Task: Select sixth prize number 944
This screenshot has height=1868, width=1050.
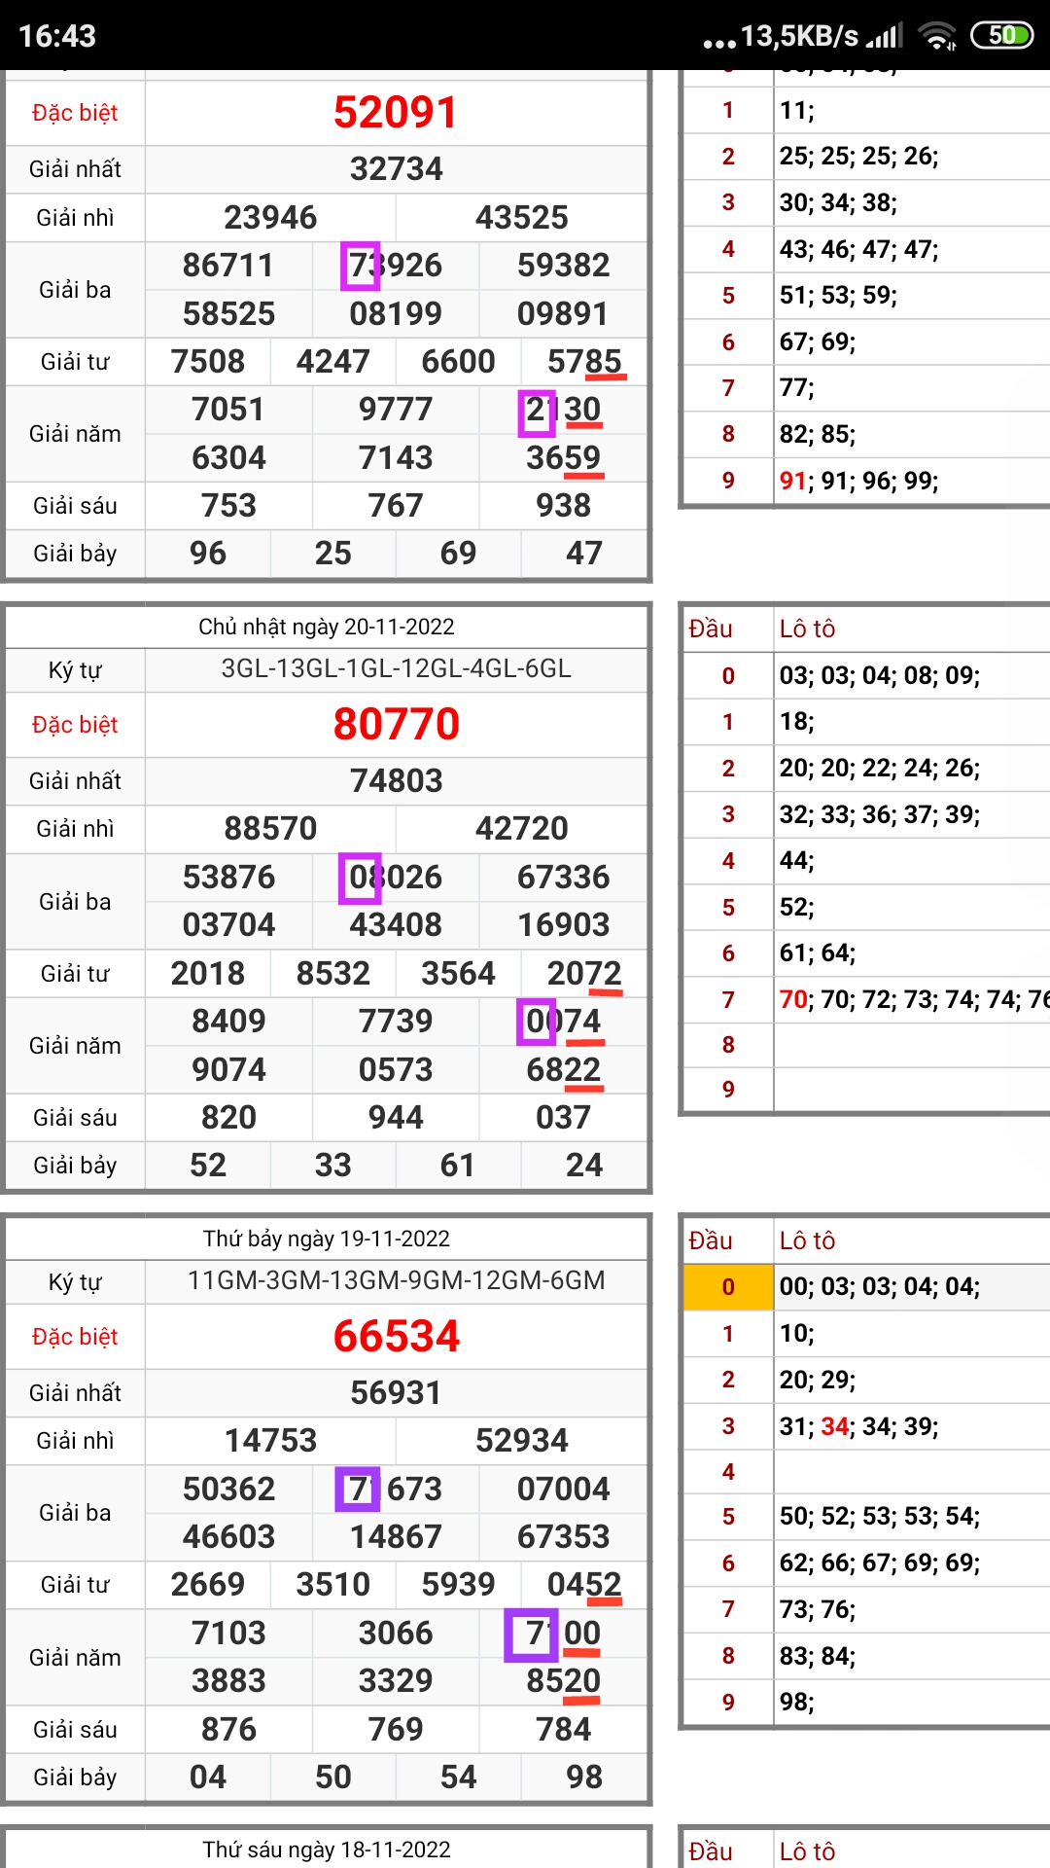Action: click(396, 1118)
